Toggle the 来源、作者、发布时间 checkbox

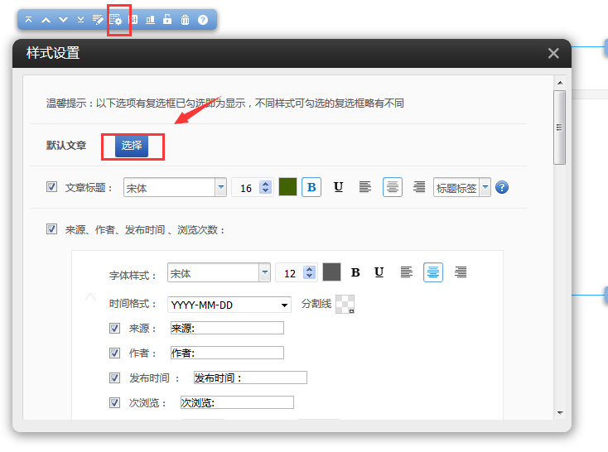(x=52, y=229)
